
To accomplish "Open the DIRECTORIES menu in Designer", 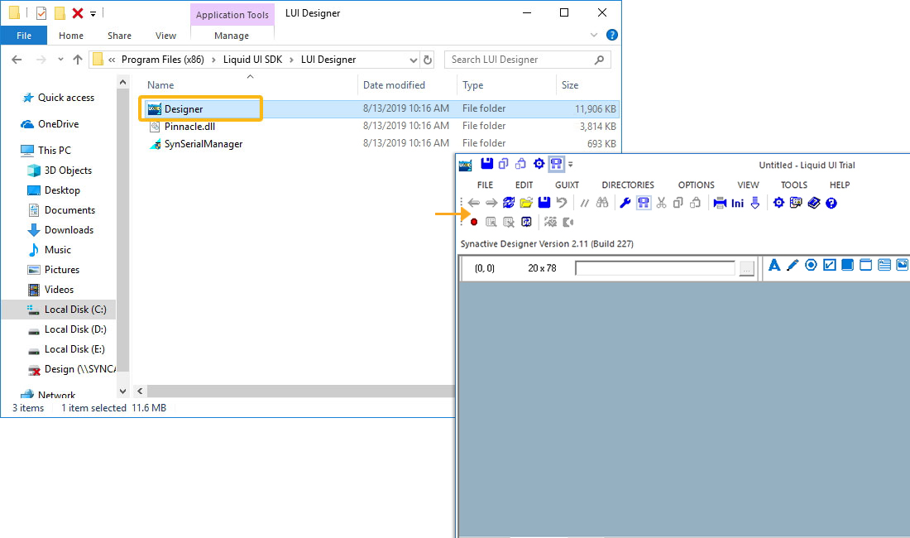I will (x=628, y=185).
